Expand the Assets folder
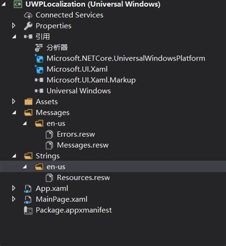Image resolution: width=226 pixels, height=246 pixels. point(14,101)
